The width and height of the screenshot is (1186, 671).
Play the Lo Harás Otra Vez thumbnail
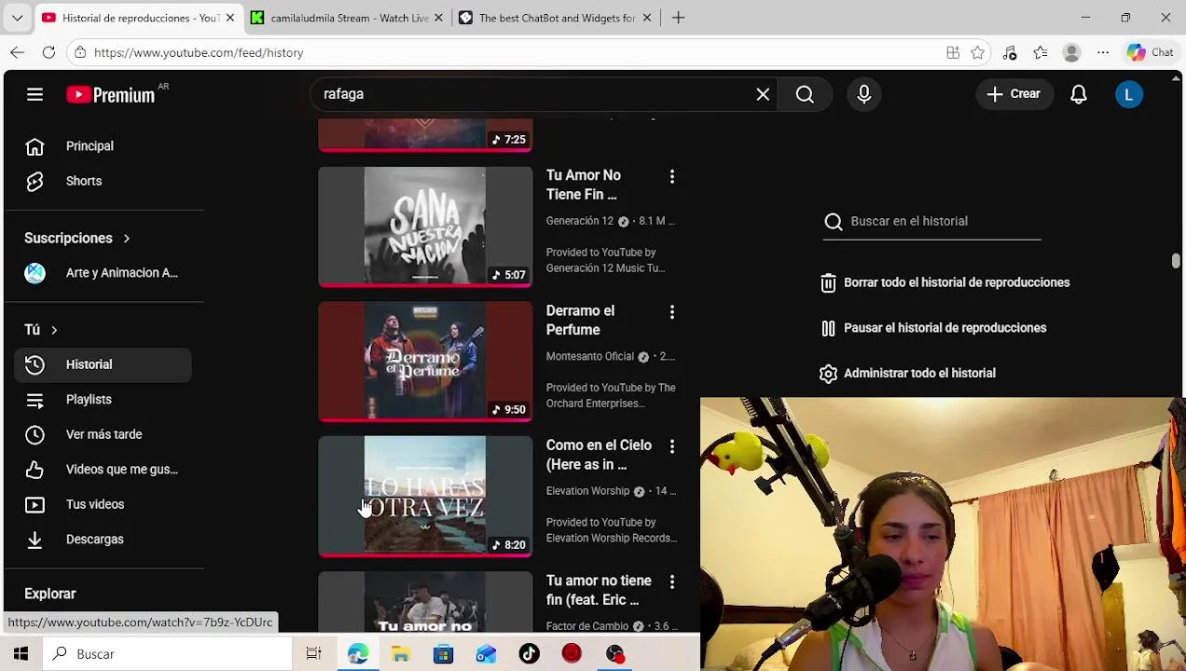tap(425, 497)
